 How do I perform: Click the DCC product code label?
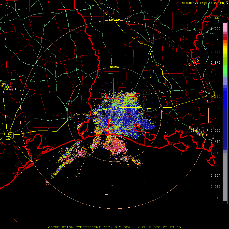pos(223,15)
